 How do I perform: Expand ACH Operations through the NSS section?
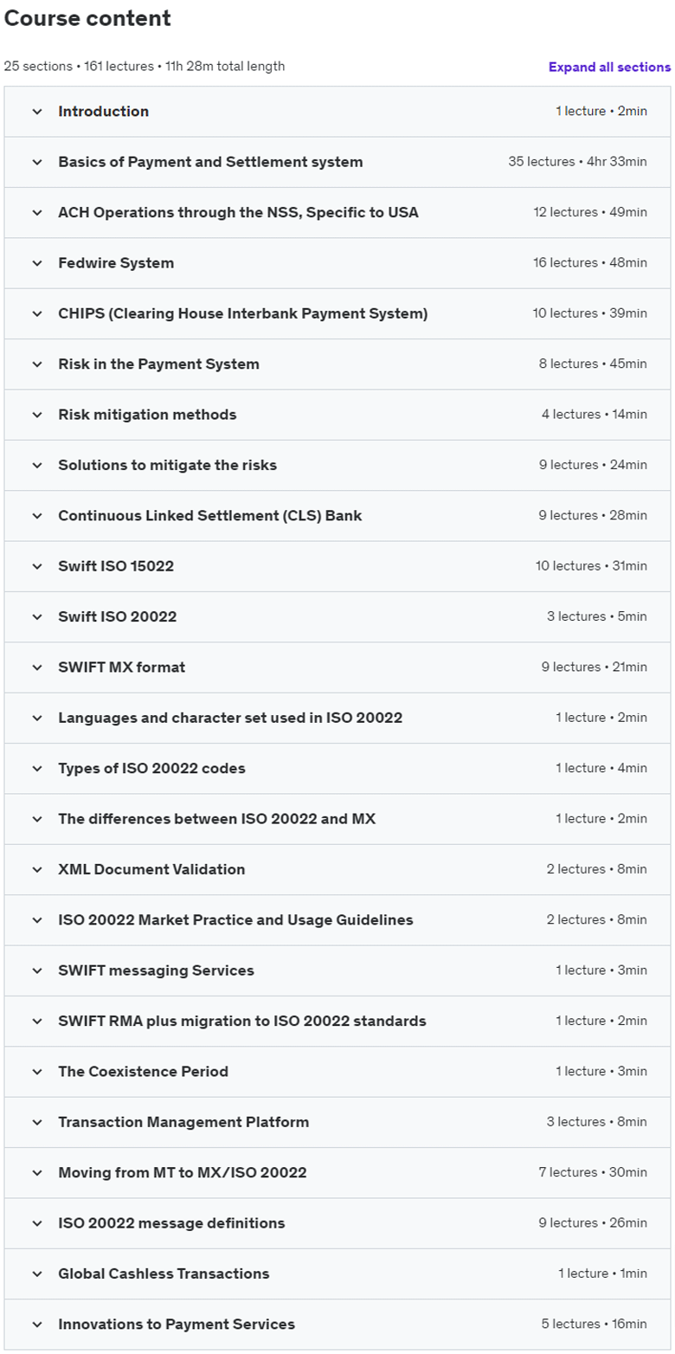point(337,212)
